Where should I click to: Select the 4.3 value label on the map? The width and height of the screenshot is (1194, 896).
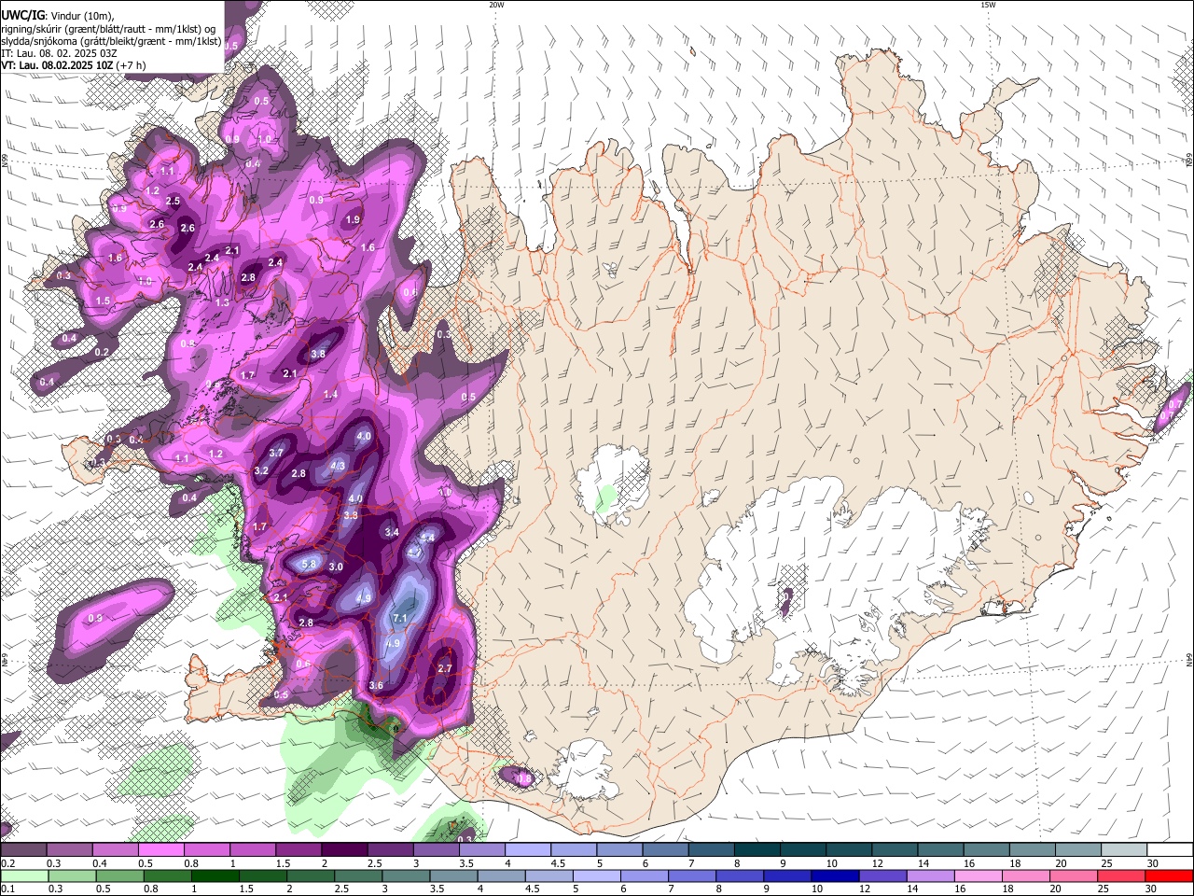tap(339, 466)
